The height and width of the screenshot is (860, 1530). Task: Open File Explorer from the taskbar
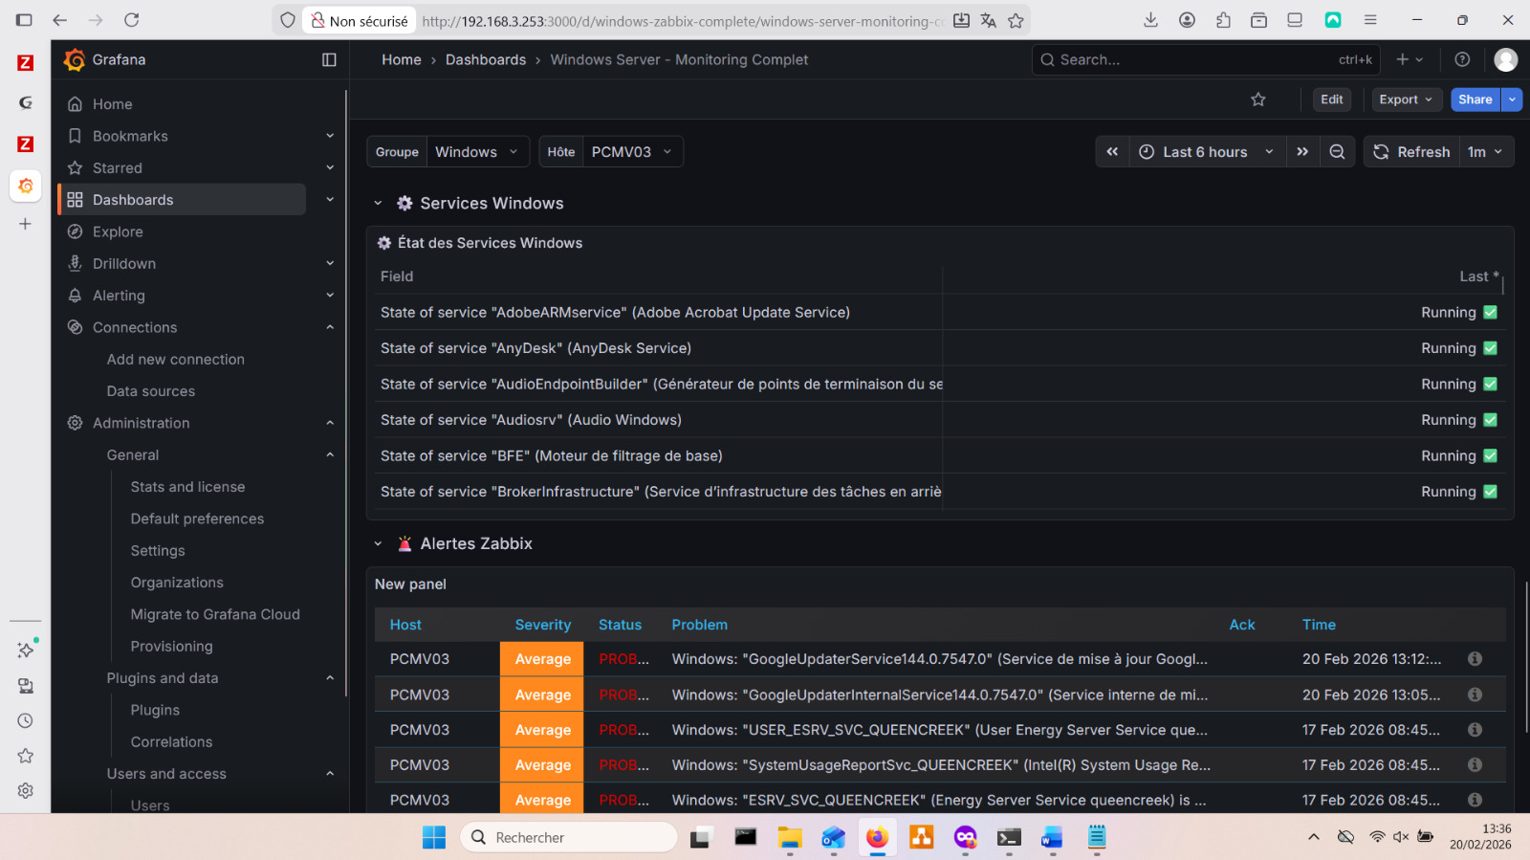pyautogui.click(x=789, y=838)
